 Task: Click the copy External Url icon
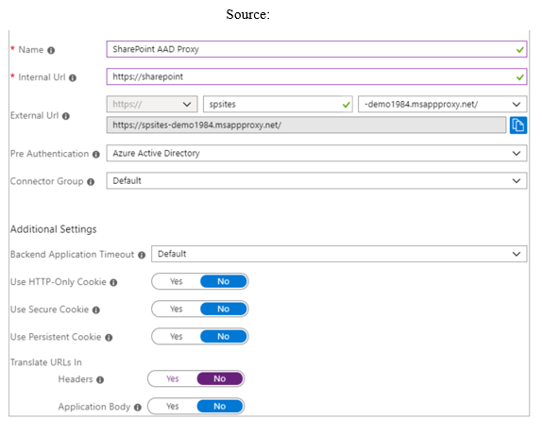pyautogui.click(x=517, y=125)
